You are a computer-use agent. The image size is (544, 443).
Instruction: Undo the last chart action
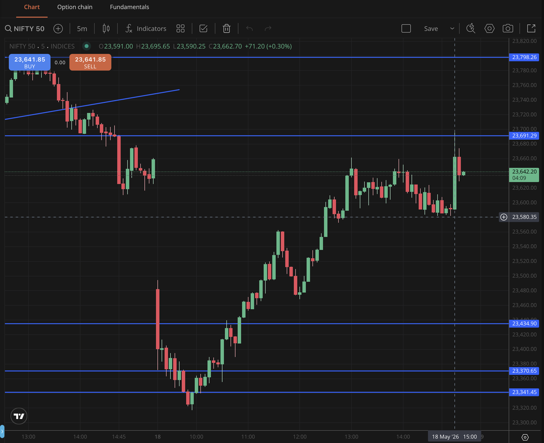(x=249, y=29)
